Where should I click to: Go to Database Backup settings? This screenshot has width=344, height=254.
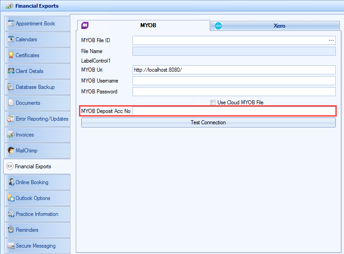click(x=37, y=87)
